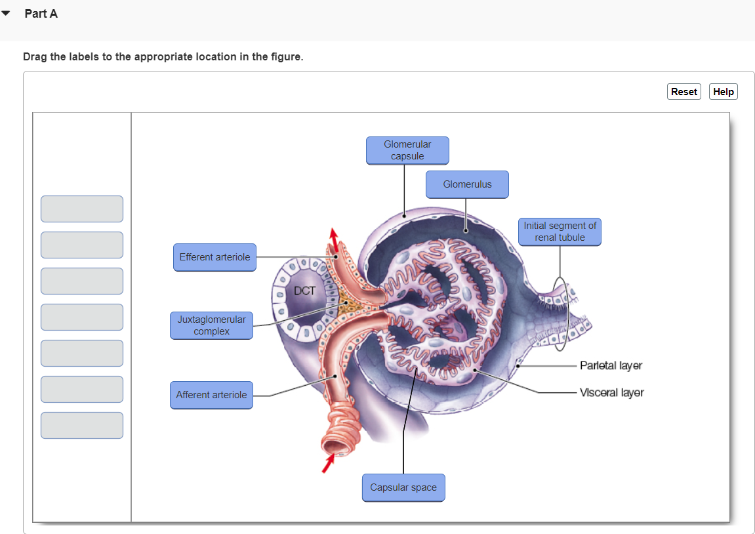Click the fourth empty answer slot

tap(81, 317)
